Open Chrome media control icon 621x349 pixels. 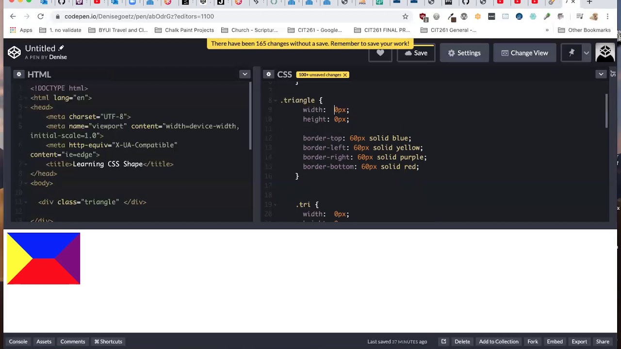point(579,16)
